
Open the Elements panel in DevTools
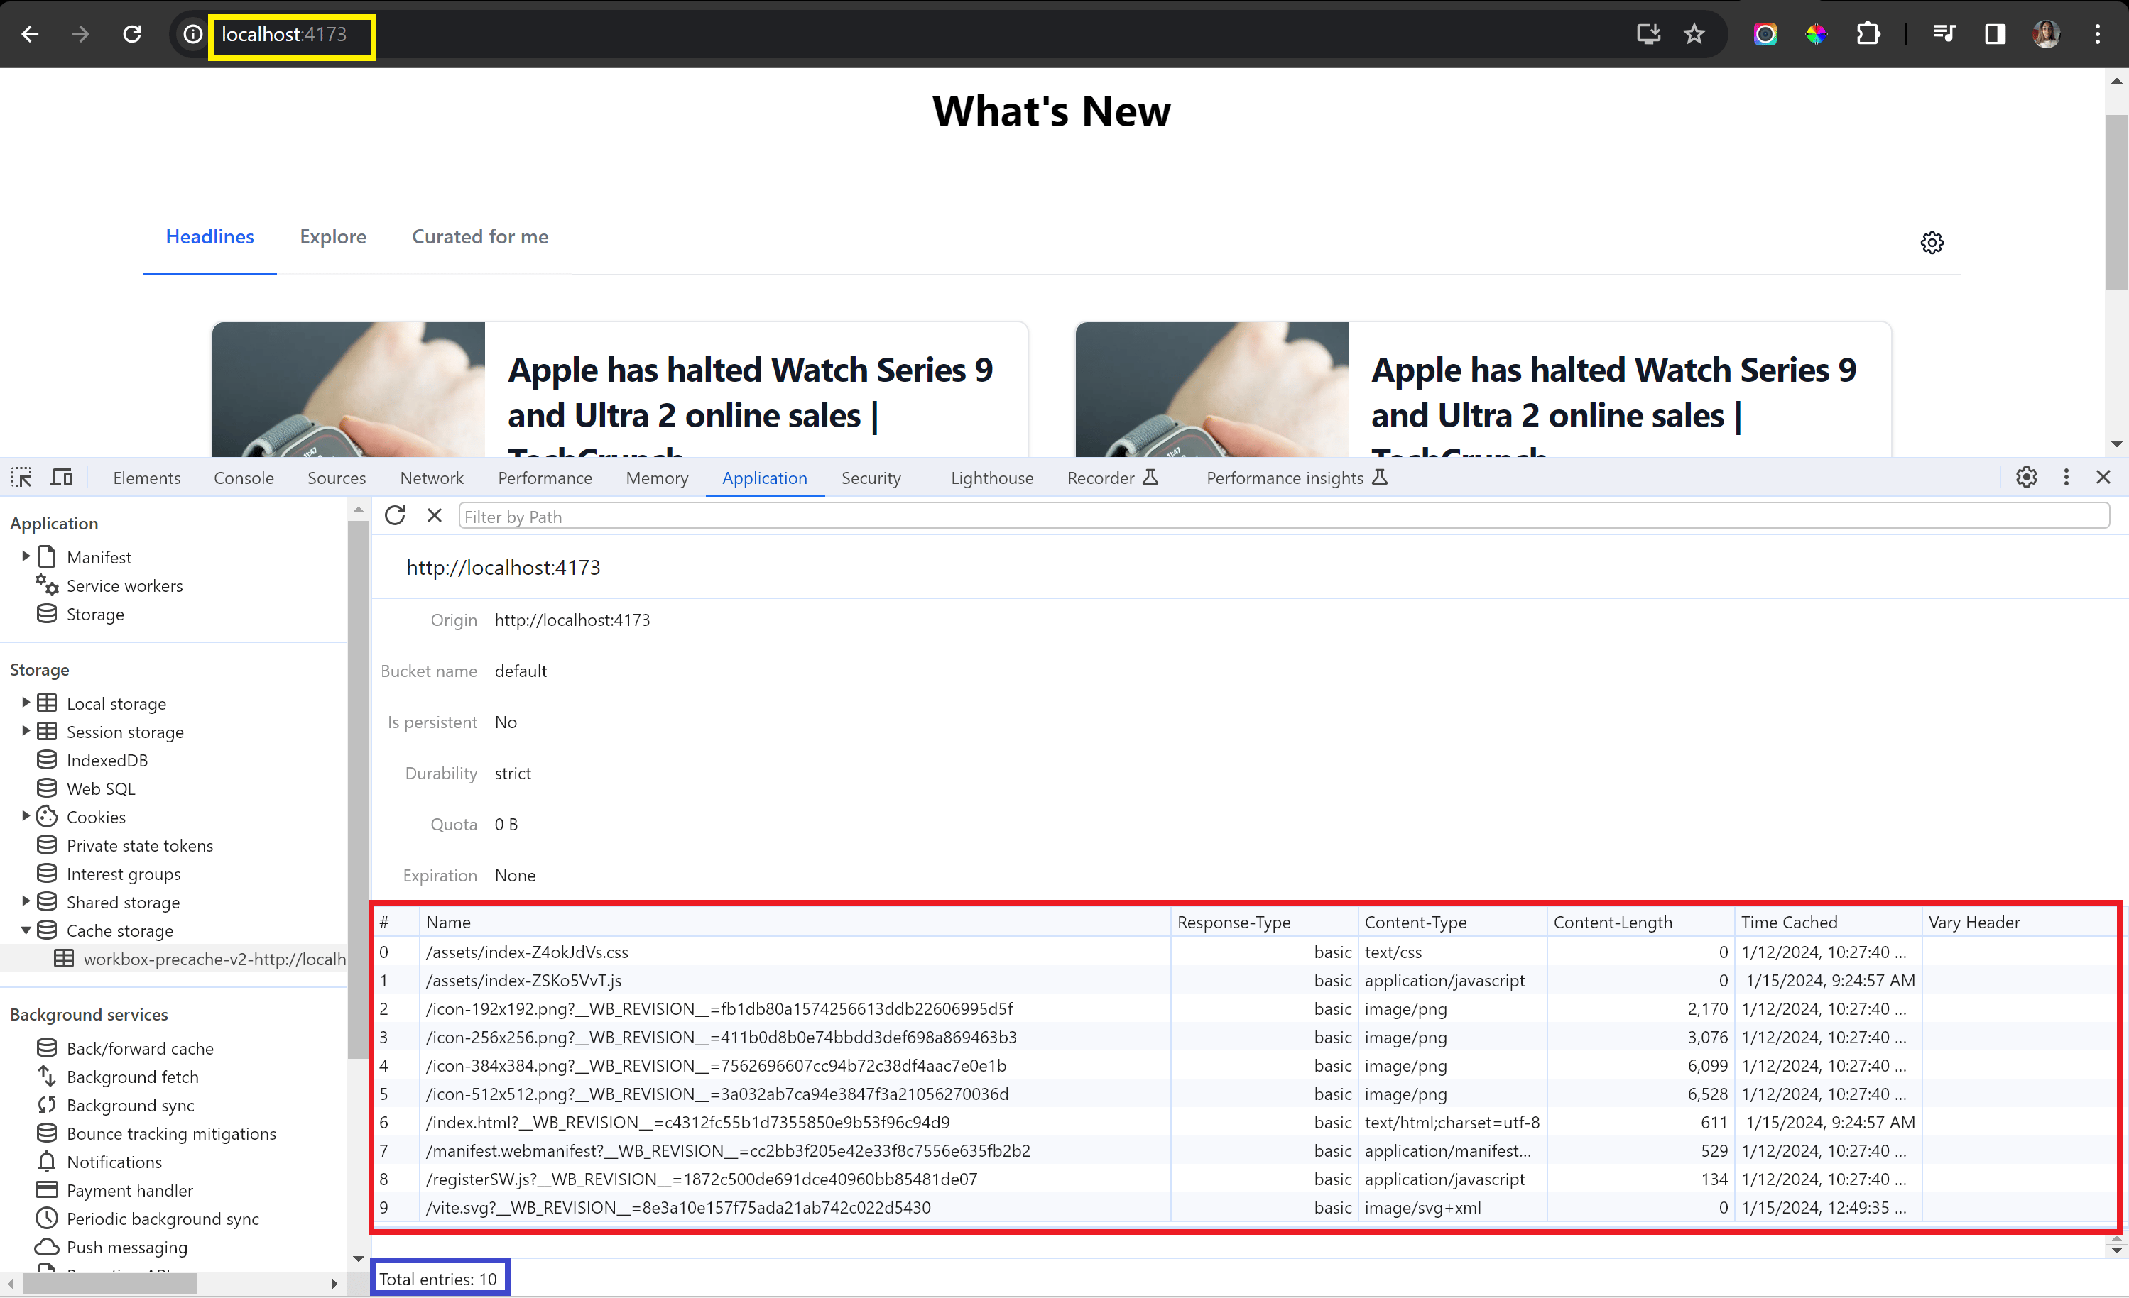pyautogui.click(x=147, y=478)
